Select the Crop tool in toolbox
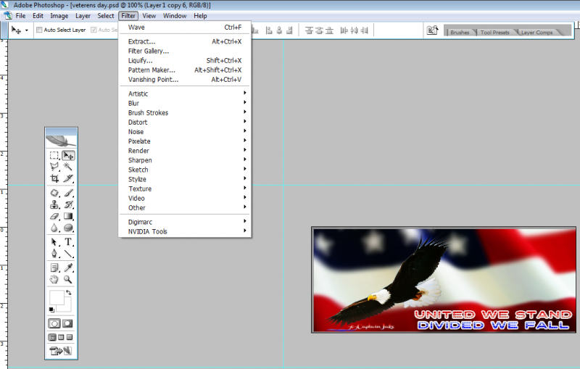Viewport: 580px width, 369px height. [x=54, y=178]
